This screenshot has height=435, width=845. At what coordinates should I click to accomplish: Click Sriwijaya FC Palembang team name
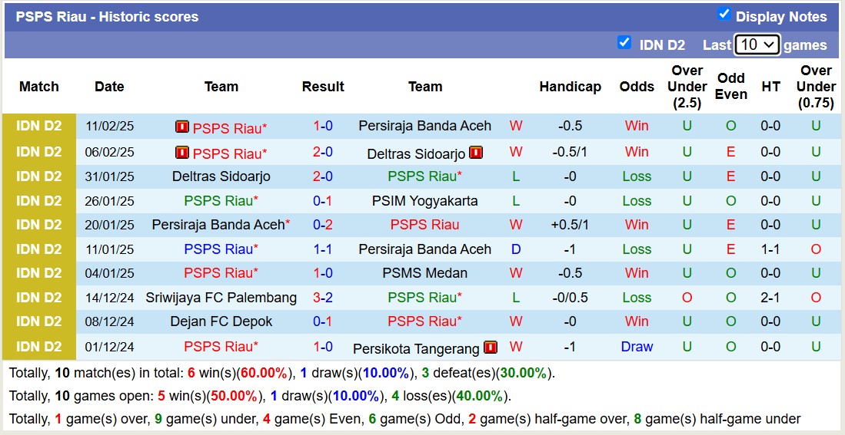click(x=221, y=298)
